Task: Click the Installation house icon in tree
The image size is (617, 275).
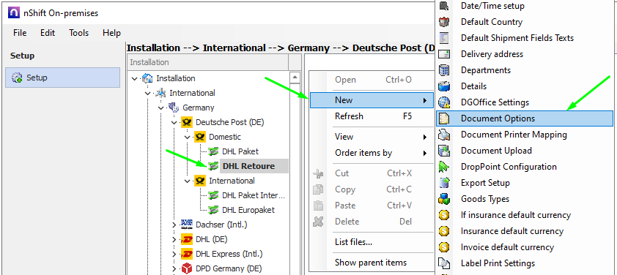Action: [x=147, y=78]
